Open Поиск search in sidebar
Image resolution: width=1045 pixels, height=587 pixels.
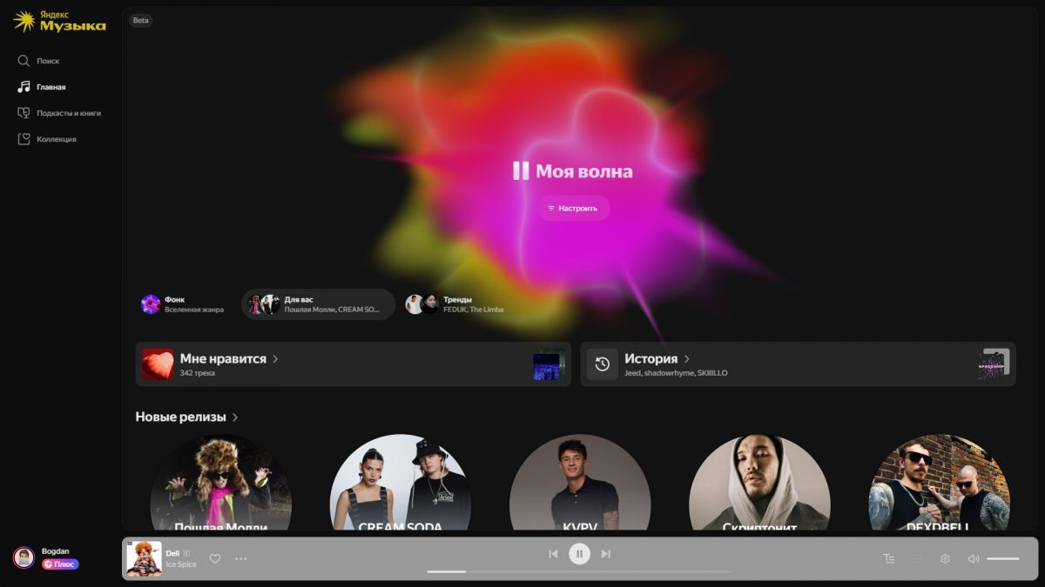39,61
